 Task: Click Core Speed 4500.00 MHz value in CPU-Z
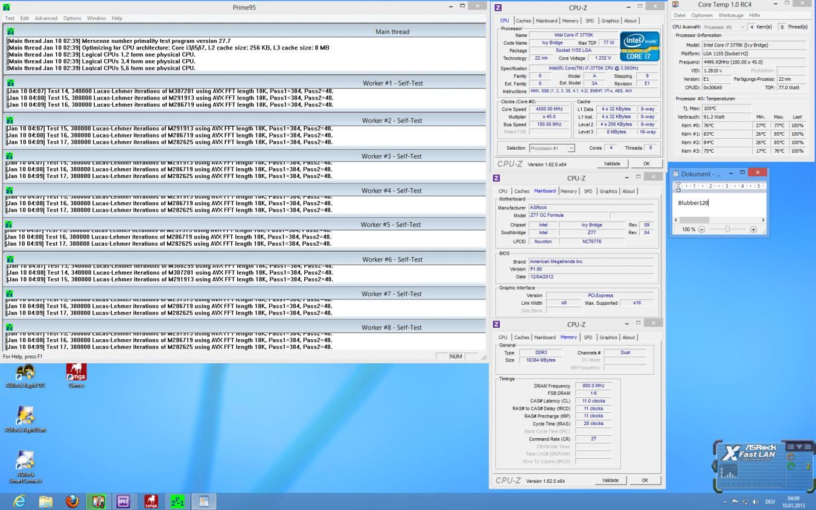[x=549, y=109]
